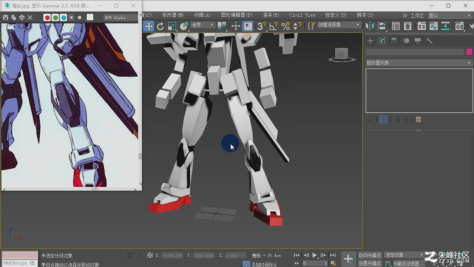
Task: Play the animation
Action: pyautogui.click(x=314, y=255)
